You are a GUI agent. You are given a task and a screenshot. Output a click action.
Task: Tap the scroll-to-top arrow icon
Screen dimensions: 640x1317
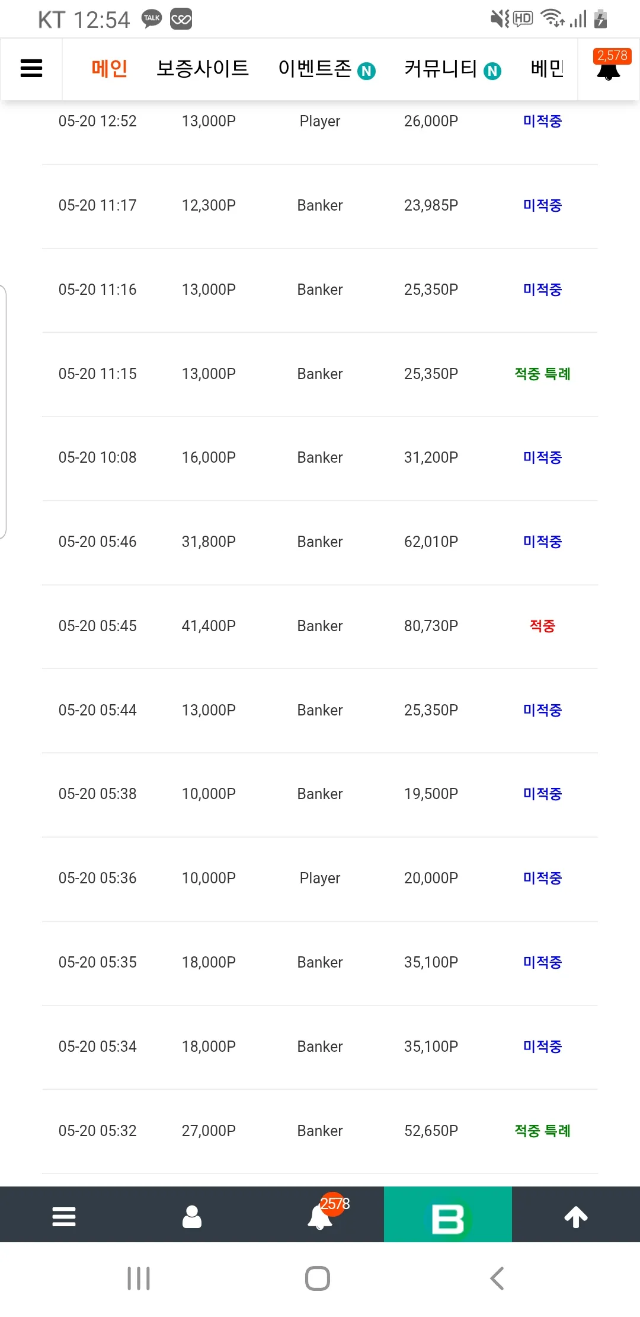tap(576, 1216)
